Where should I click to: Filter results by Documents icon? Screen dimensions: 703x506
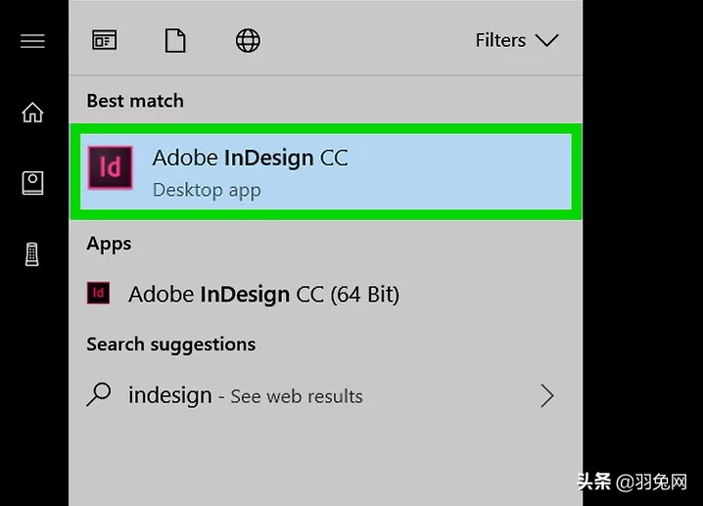coord(175,40)
